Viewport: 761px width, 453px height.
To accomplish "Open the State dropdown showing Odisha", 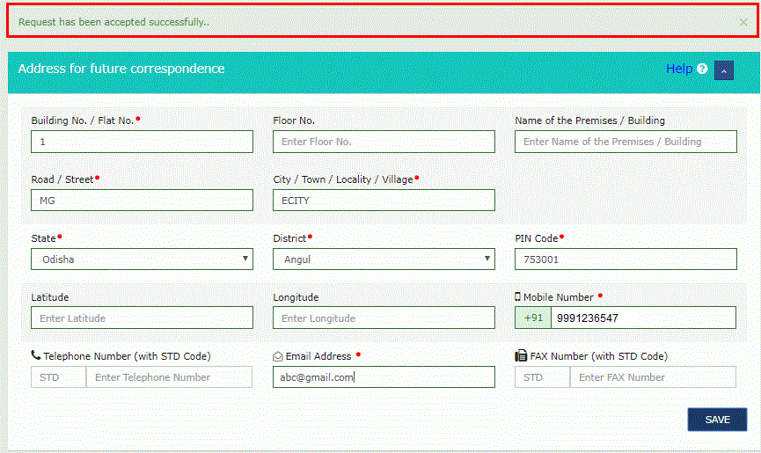I will tap(142, 259).
